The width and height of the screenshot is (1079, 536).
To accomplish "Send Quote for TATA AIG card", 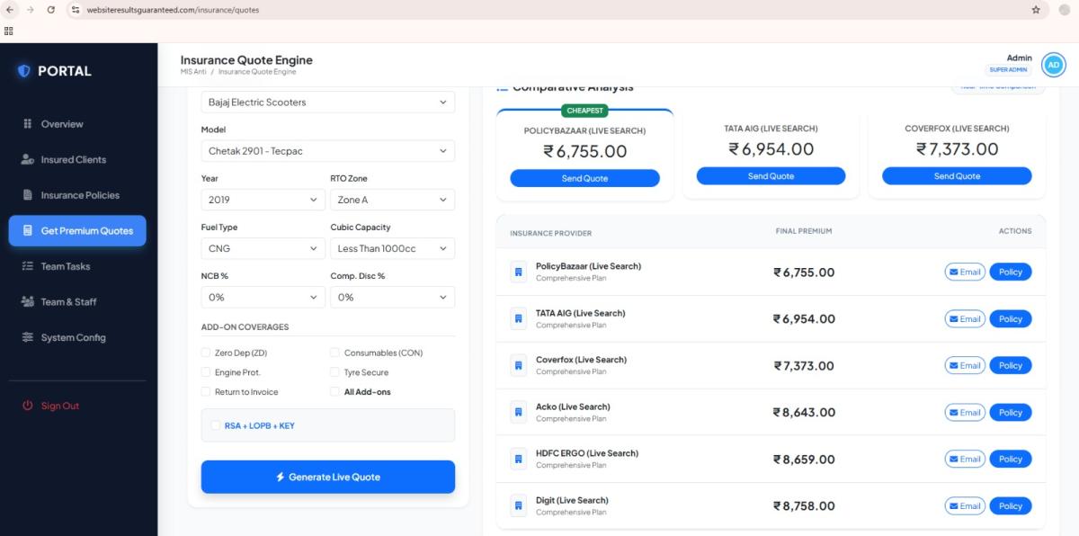I will coord(771,176).
